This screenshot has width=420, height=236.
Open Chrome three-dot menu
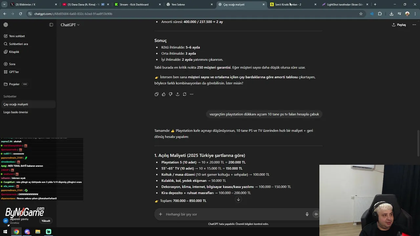pyautogui.click(x=415, y=14)
